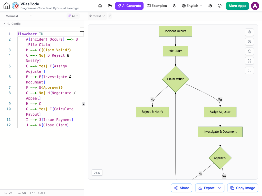Click the Share button

click(181, 188)
